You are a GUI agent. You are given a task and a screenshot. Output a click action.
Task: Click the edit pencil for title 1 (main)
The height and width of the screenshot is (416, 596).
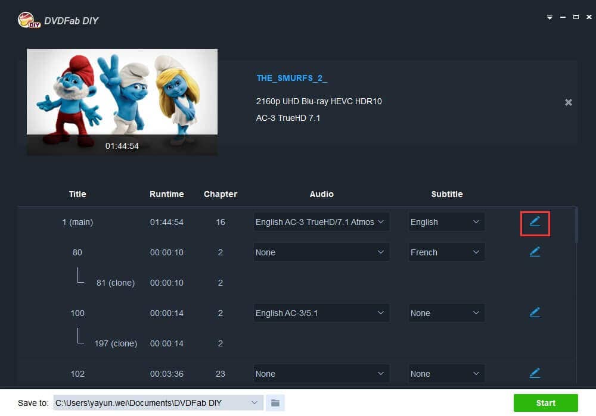[x=535, y=221]
